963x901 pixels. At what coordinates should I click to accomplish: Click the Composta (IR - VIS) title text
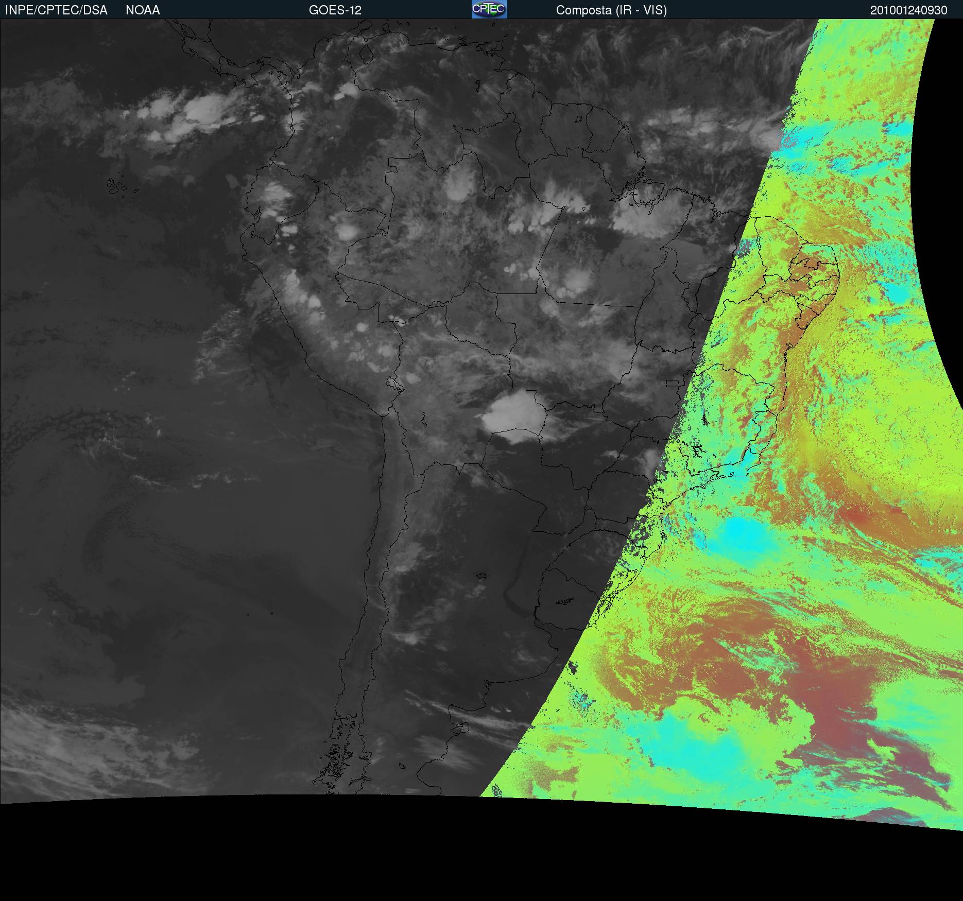[x=611, y=10]
